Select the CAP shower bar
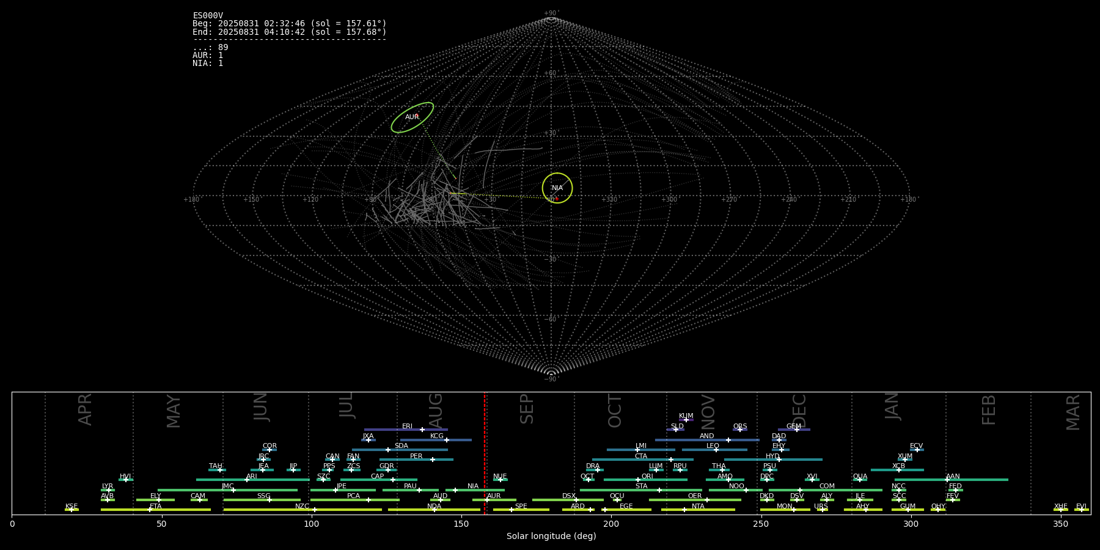The image size is (1100, 550). [x=379, y=480]
